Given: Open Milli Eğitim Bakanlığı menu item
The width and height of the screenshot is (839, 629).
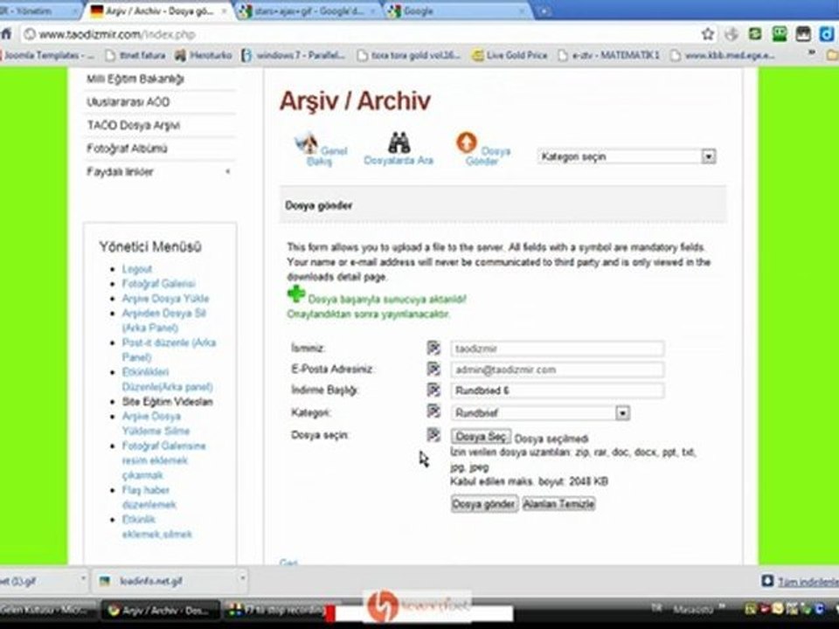Looking at the screenshot, I should pyautogui.click(x=135, y=79).
